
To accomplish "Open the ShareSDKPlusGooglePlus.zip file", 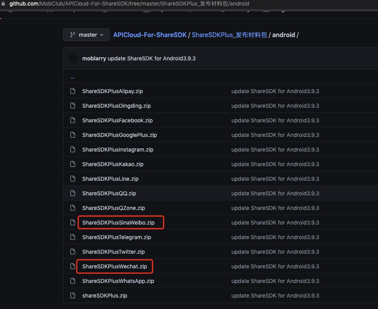I will pos(119,135).
